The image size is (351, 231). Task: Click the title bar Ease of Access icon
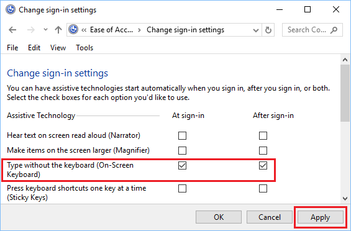pos(11,10)
